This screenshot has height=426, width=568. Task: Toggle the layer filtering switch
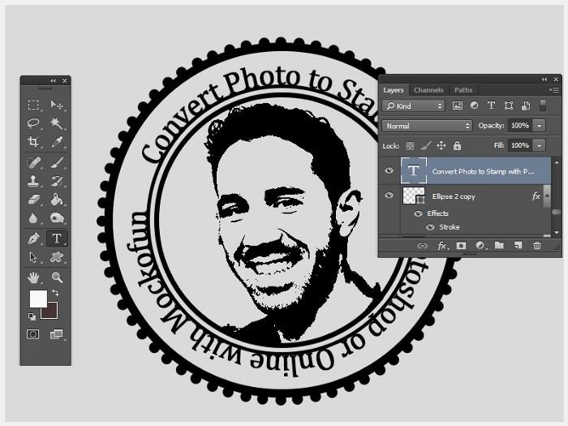543,105
